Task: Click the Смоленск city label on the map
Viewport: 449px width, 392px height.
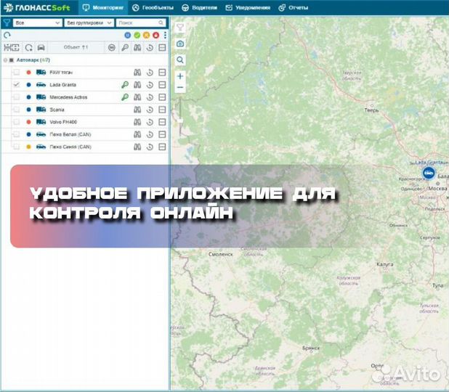Action: (x=221, y=254)
